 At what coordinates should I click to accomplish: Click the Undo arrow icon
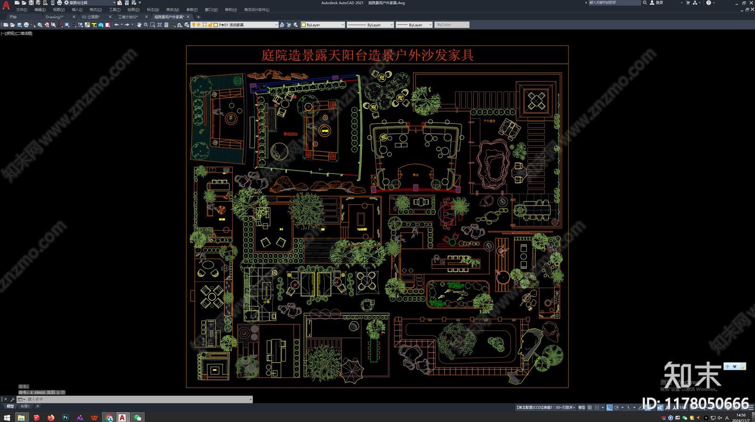[x=117, y=25]
